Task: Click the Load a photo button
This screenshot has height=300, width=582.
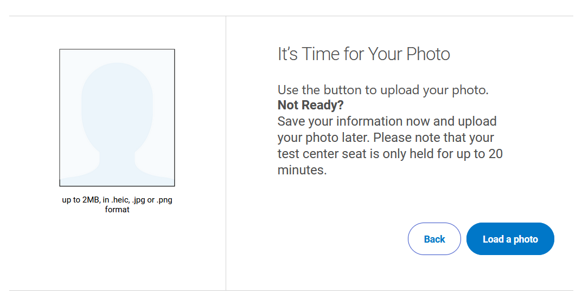Action: click(510, 239)
